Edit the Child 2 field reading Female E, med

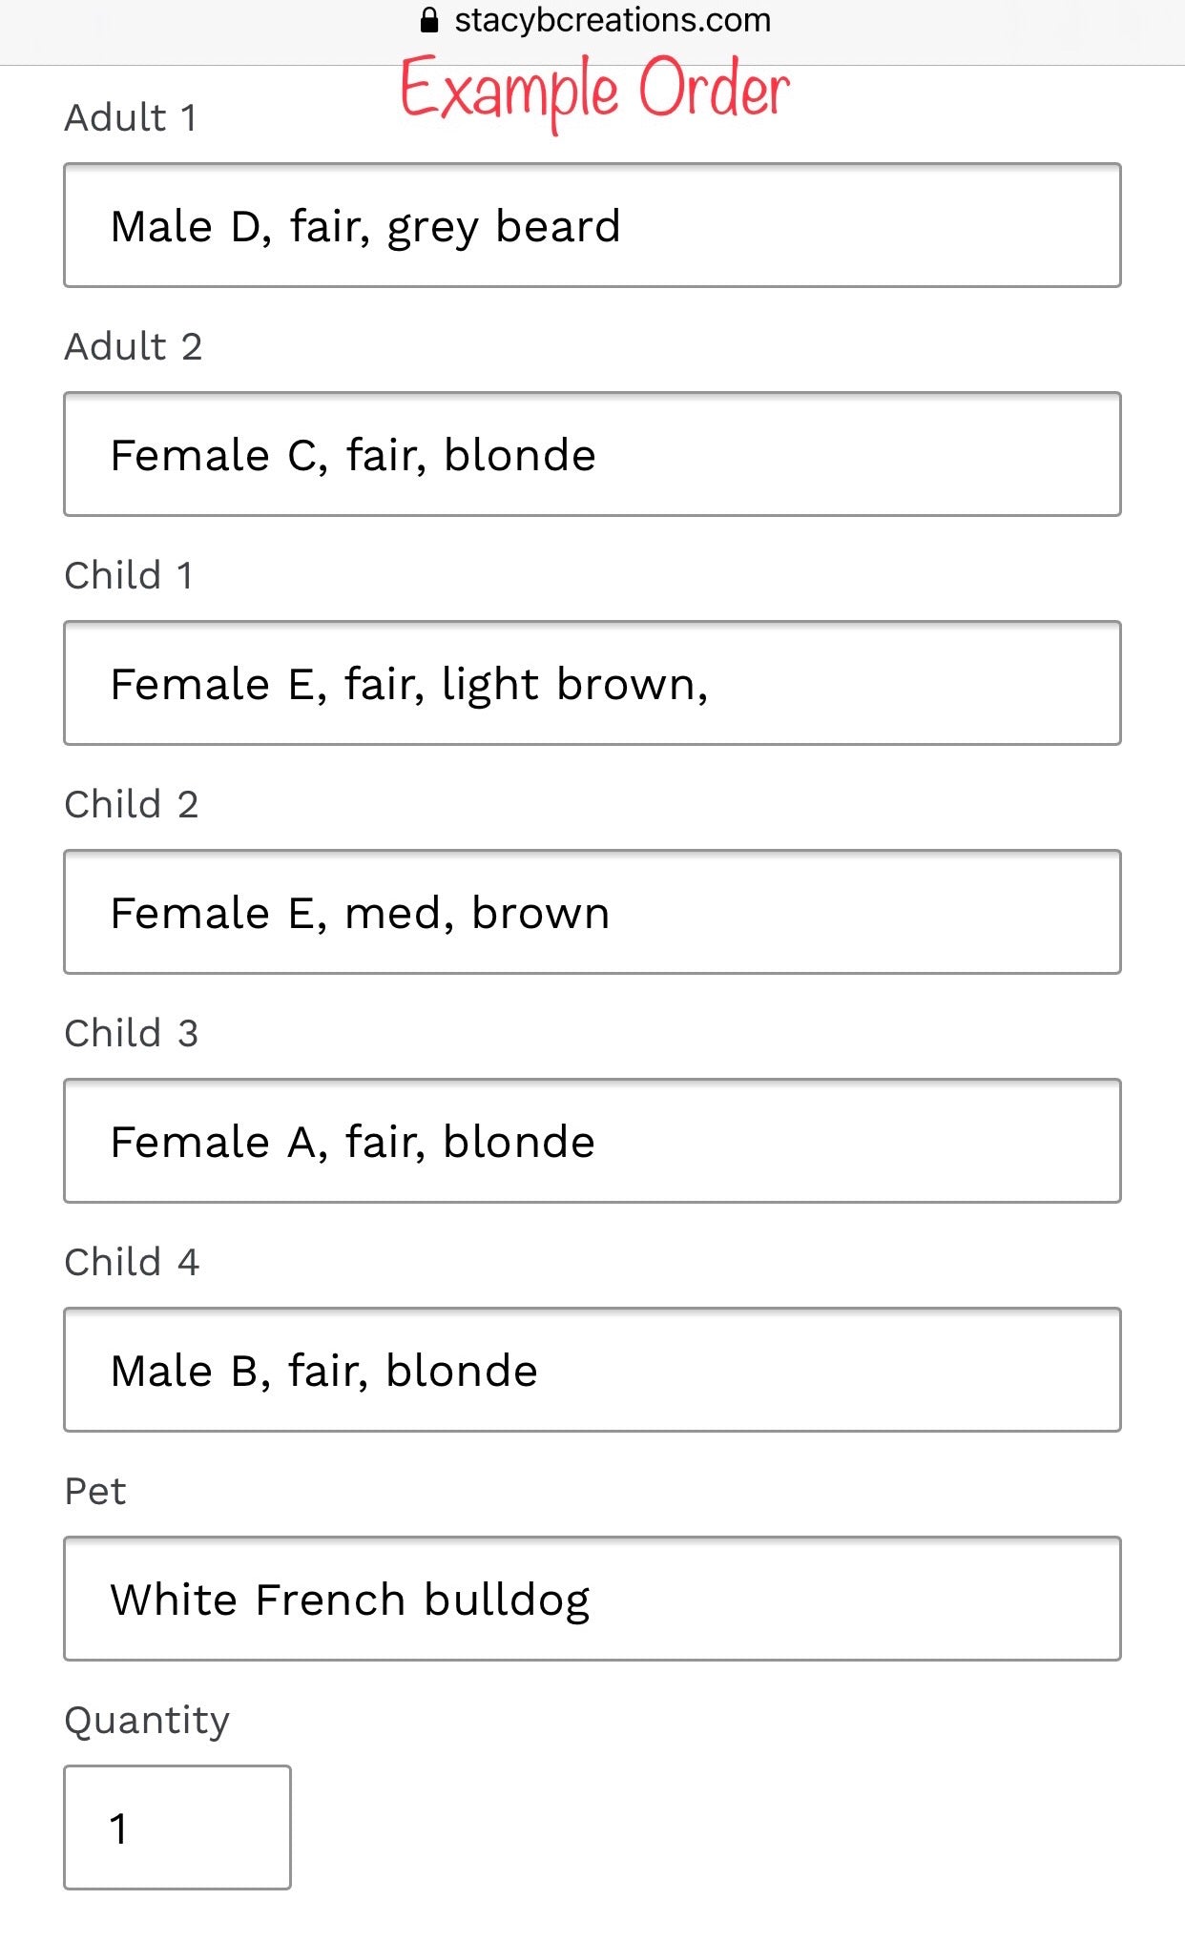coord(592,912)
